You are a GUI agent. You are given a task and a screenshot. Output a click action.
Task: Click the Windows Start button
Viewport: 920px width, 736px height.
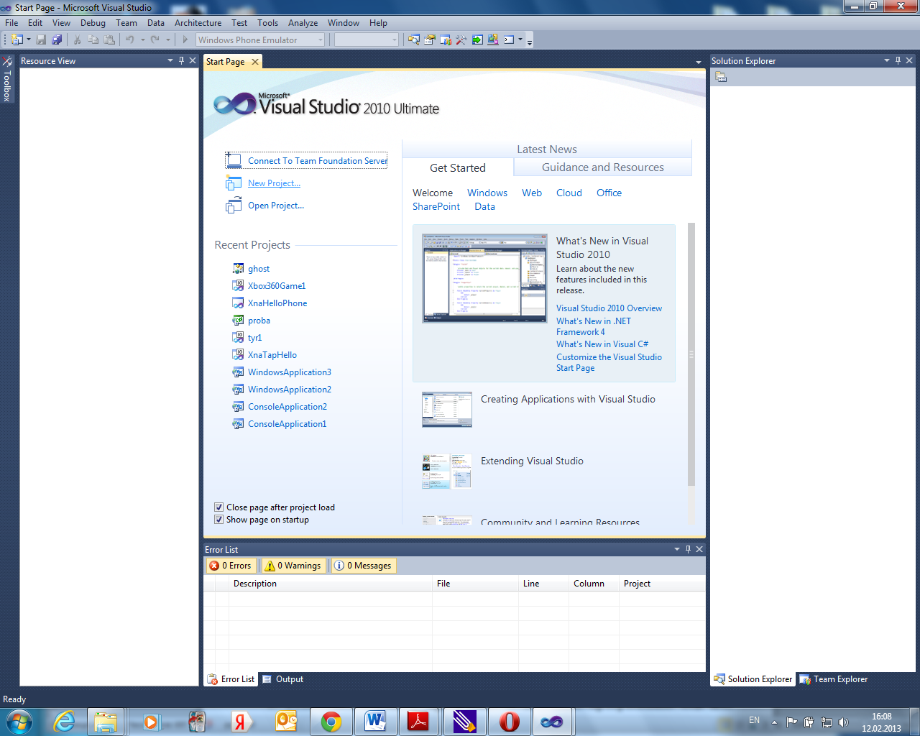point(19,722)
